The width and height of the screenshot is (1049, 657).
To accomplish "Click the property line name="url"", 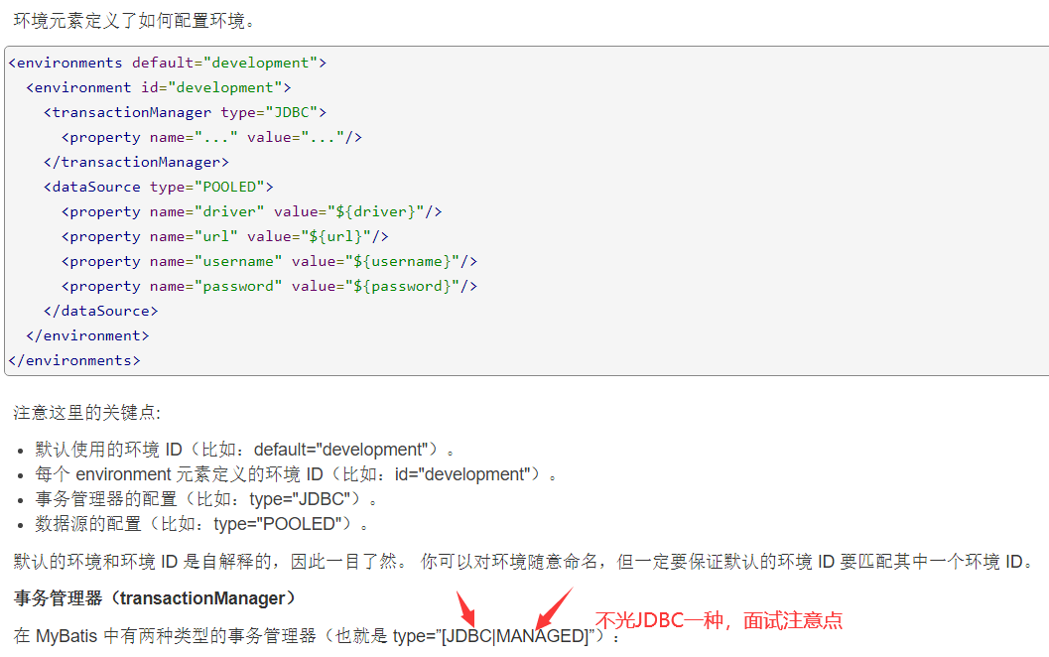I will tap(224, 236).
